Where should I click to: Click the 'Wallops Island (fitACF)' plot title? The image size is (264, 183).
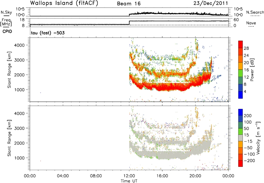click(x=64, y=3)
